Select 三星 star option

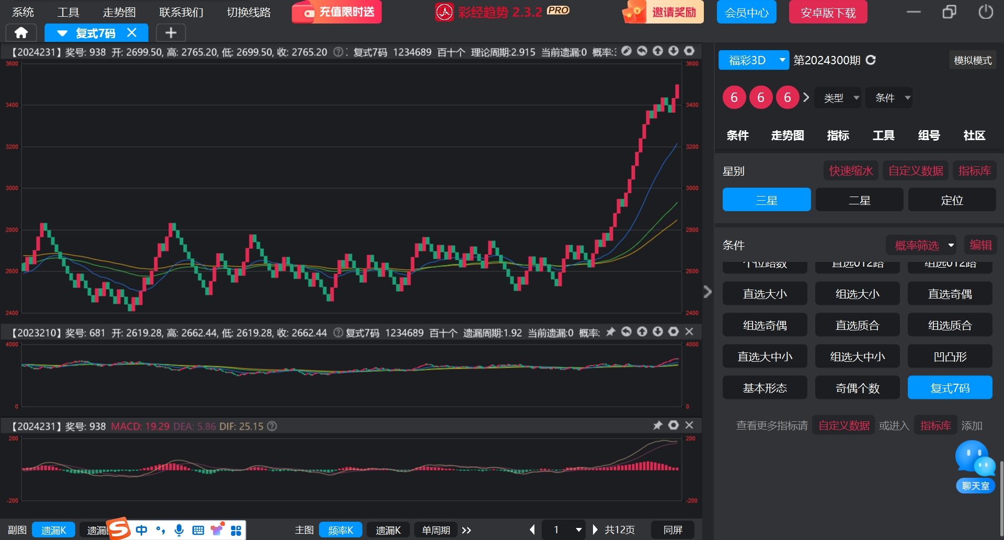tap(767, 200)
